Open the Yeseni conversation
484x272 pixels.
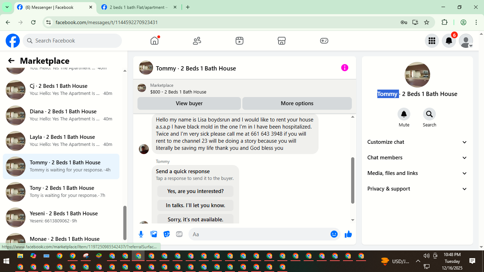point(61,217)
